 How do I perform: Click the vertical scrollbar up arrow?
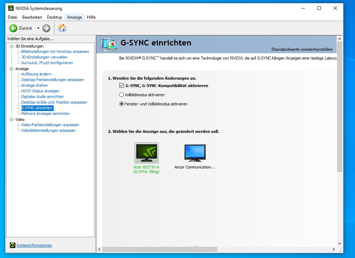coord(339,39)
